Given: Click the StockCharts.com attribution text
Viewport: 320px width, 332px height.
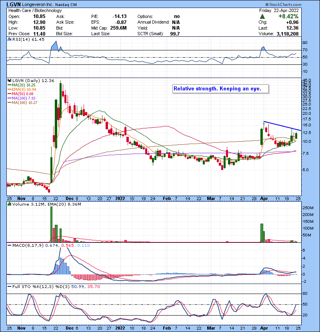Looking at the screenshot, I should (x=283, y=4).
